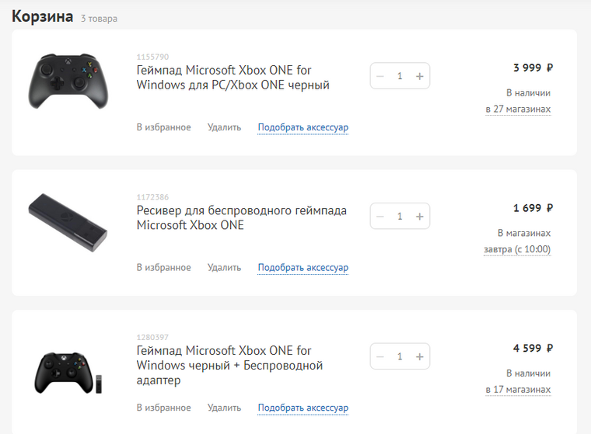Open the receiver product title link

click(242, 217)
